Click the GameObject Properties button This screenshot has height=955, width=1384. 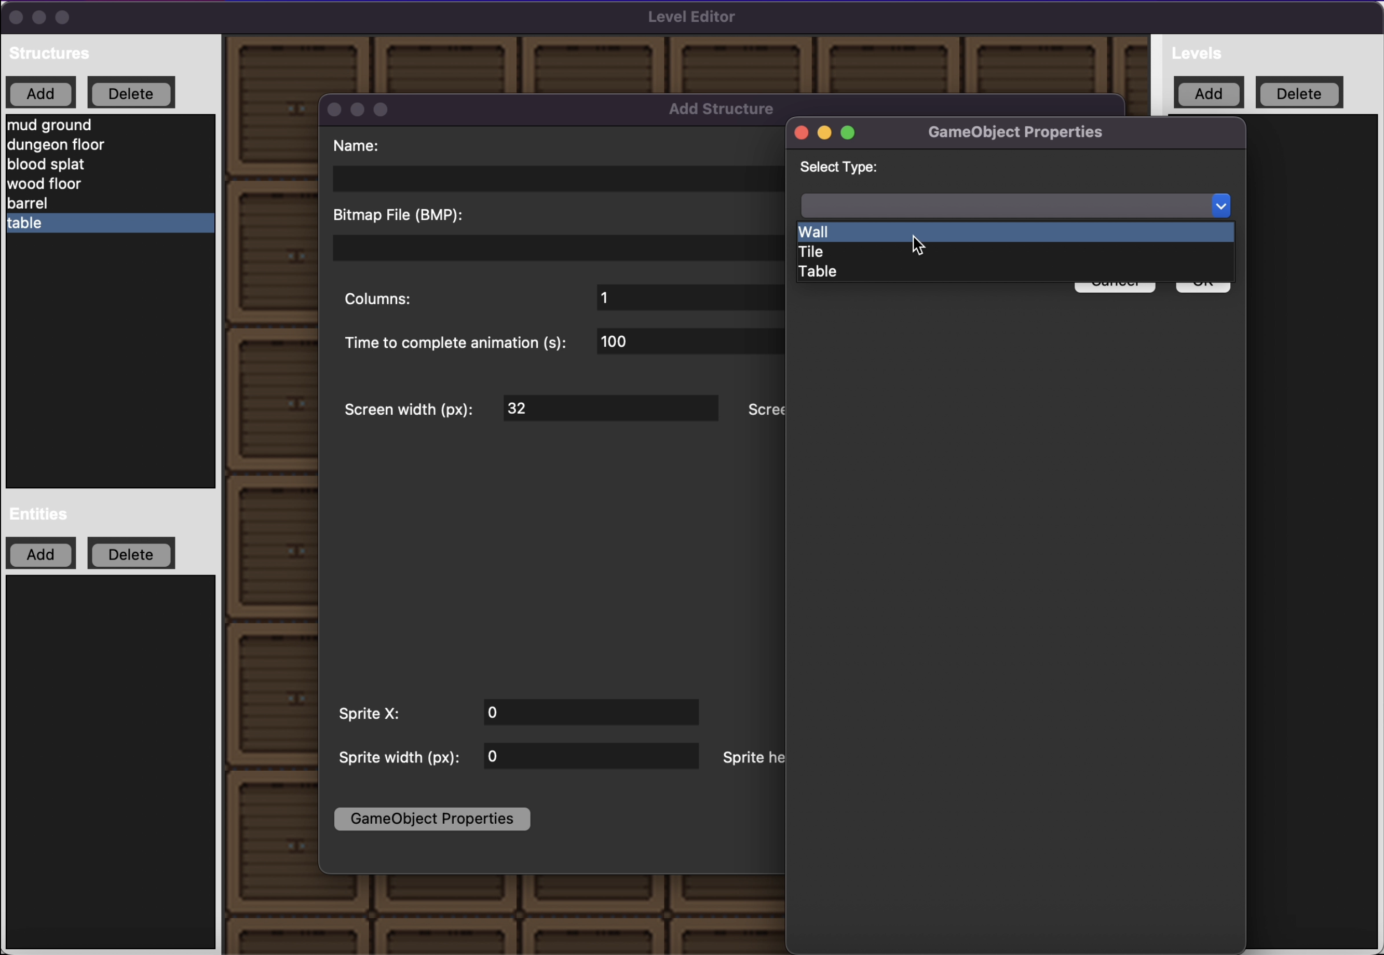(431, 818)
